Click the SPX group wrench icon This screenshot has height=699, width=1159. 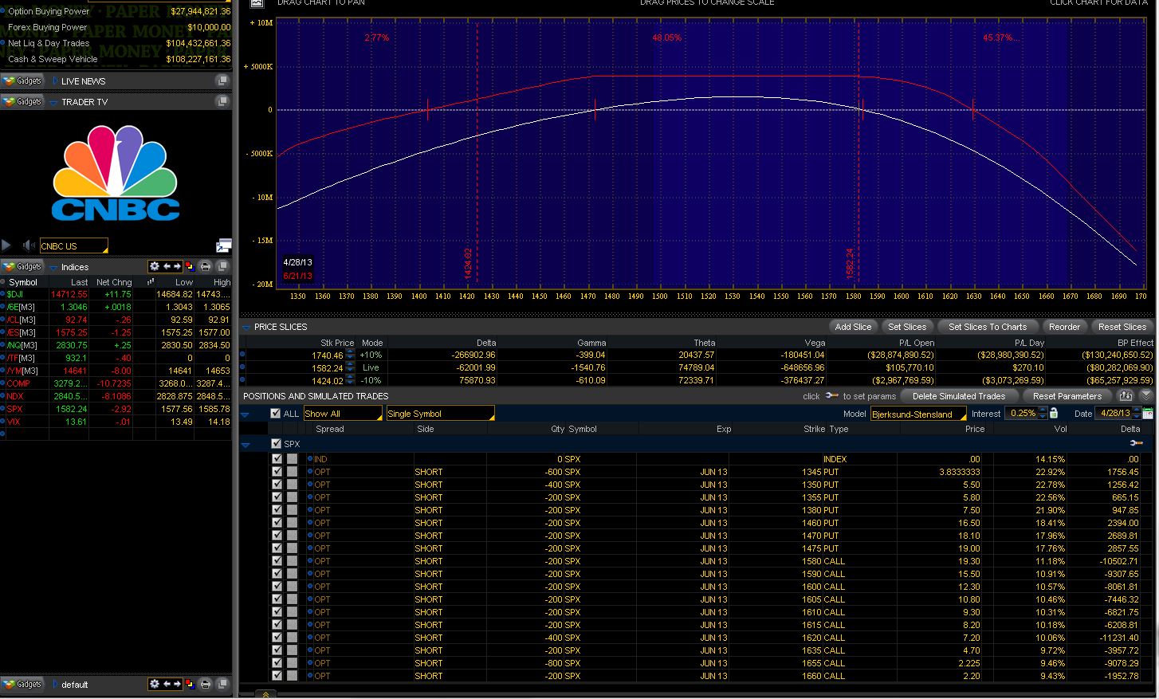tap(1137, 443)
